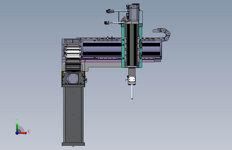Click the green Y axis arrow of the triad
Image resolution: width=232 pixels, height=150 pixels.
(x=17, y=127)
